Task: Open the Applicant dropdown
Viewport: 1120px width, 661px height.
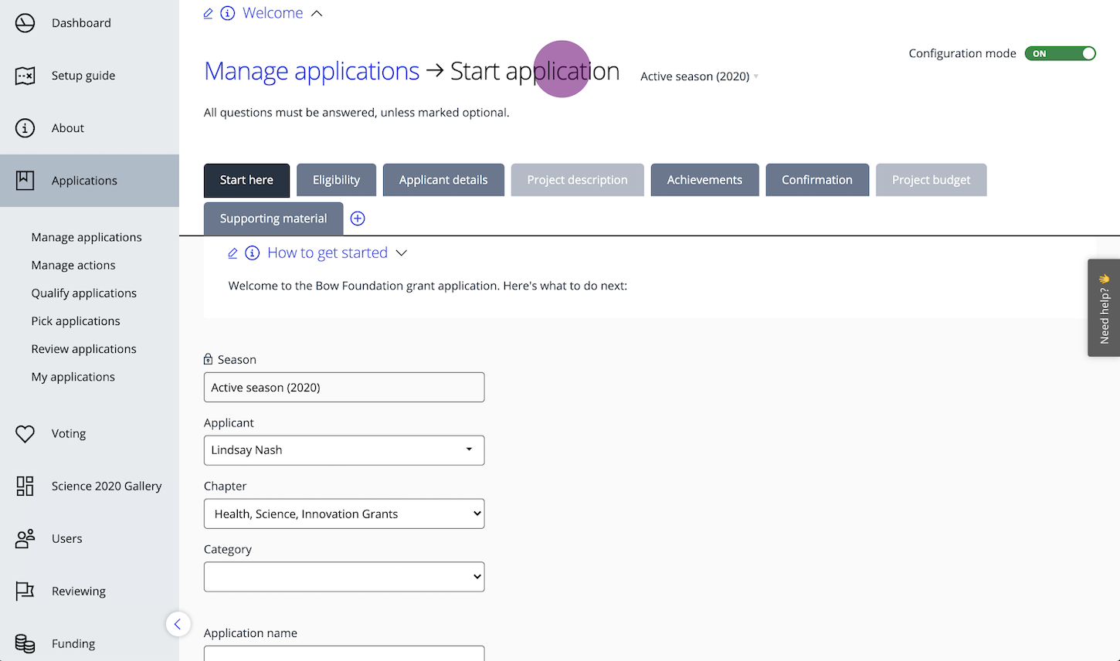Action: point(344,450)
